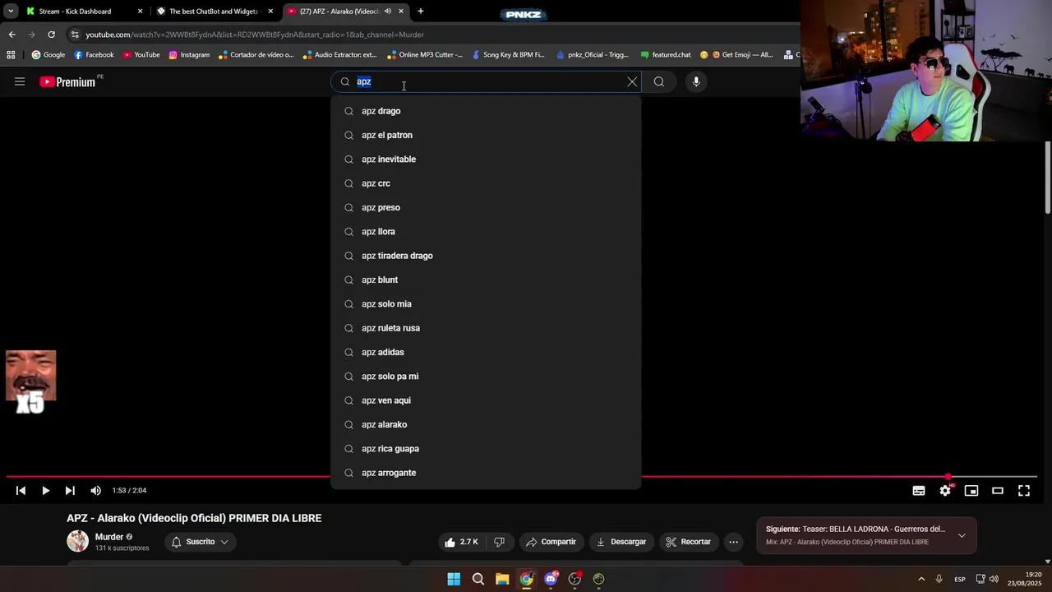Open the Suscrito subscription dropdown
This screenshot has width=1052, height=592.
[200, 542]
